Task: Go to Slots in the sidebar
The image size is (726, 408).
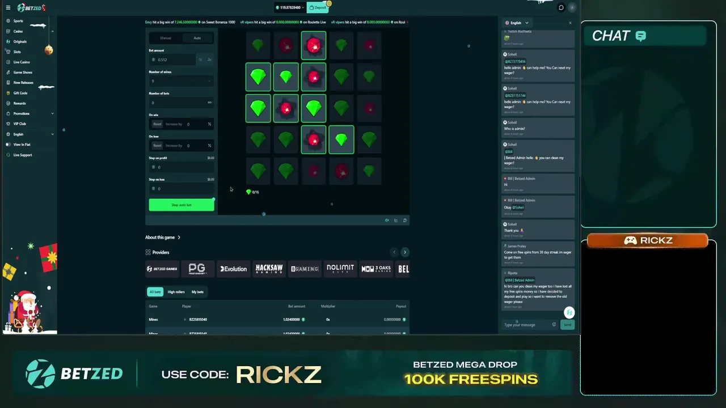Action: 17,52
